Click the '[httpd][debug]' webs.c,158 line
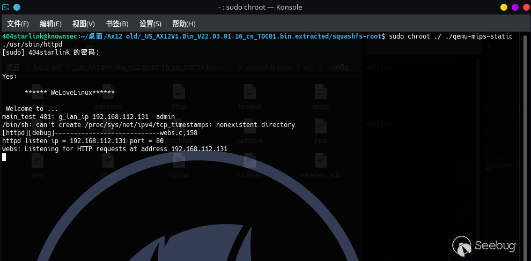 click(x=100, y=133)
